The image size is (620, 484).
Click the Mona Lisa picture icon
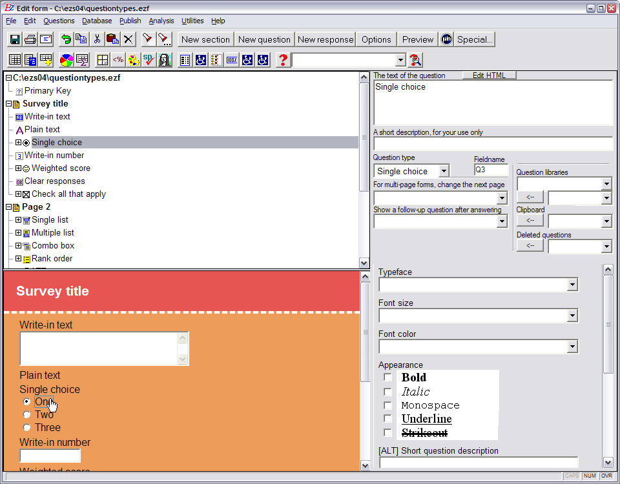tap(165, 60)
